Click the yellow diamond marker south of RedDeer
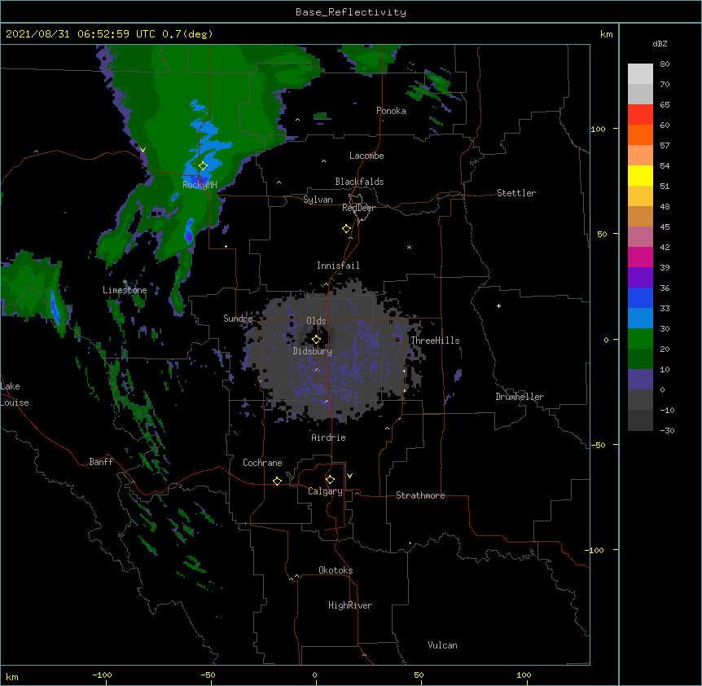Image resolution: width=702 pixels, height=686 pixels. [346, 229]
